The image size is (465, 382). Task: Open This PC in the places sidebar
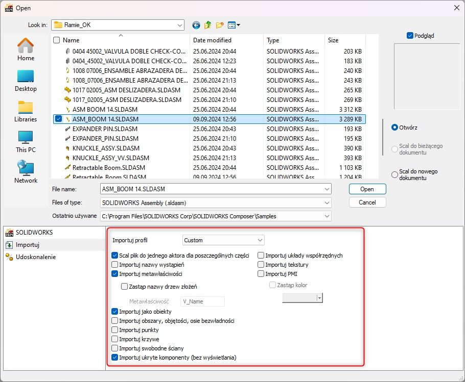[26, 142]
